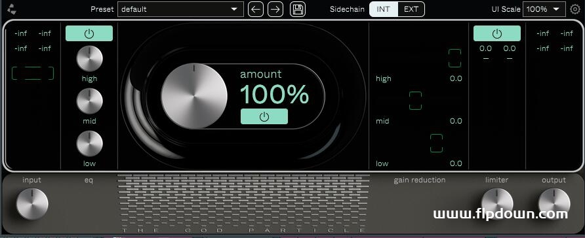Open settings via the gear icon
This screenshot has width=585, height=238.
pos(576,9)
